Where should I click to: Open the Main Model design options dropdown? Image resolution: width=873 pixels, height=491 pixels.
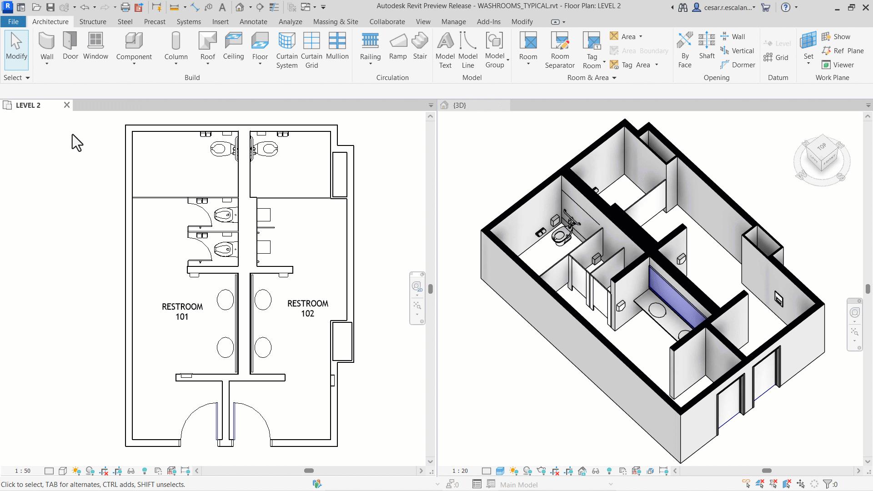pos(611,485)
